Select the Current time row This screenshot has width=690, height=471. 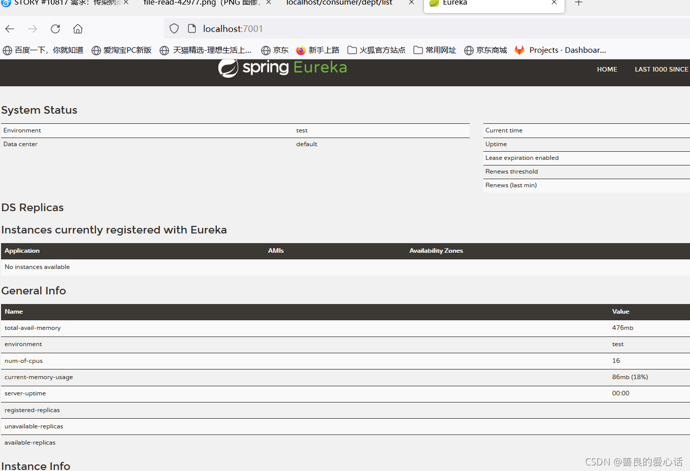(x=586, y=130)
